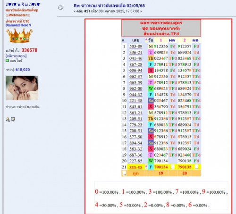Click the Webmaster rank label
Image resolution: width=236 pixels, height=214 pixels.
[18, 15]
